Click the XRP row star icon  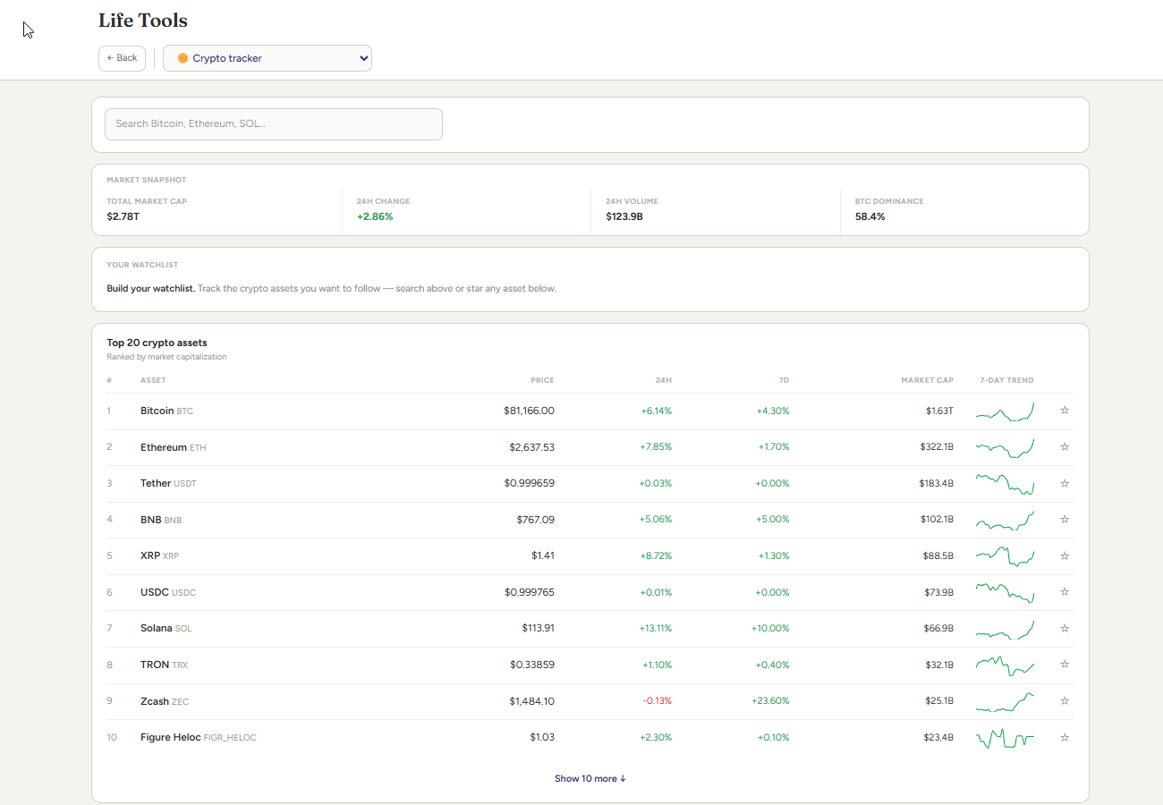coord(1065,555)
